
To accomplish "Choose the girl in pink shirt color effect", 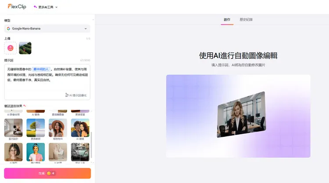I will [x=36, y=152].
